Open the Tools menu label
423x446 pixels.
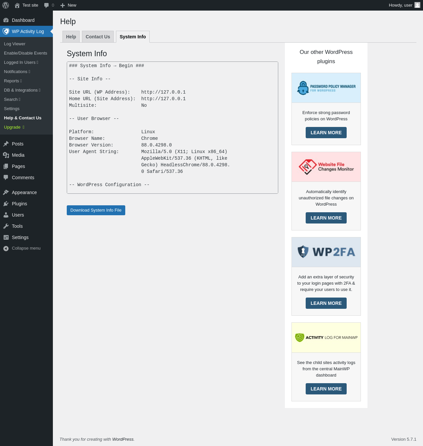tap(17, 226)
